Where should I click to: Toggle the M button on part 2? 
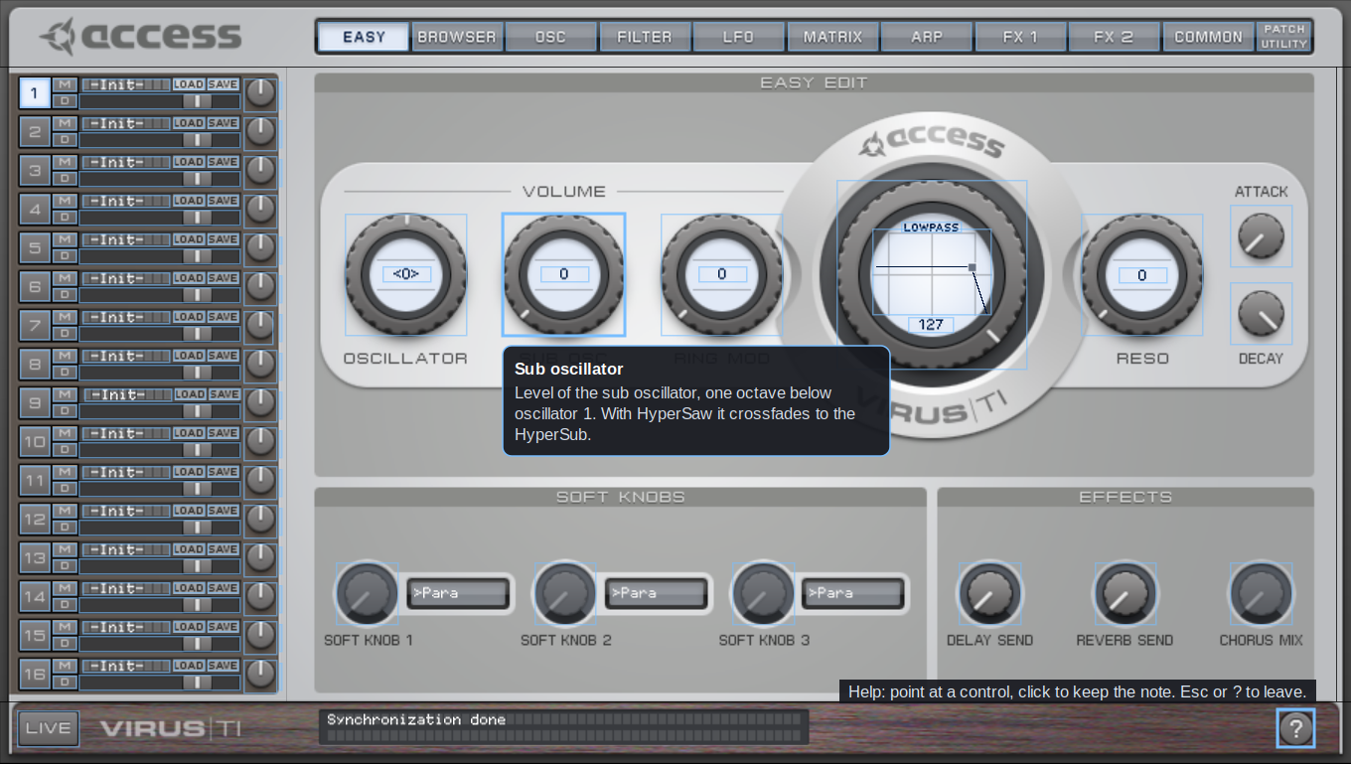[65, 123]
